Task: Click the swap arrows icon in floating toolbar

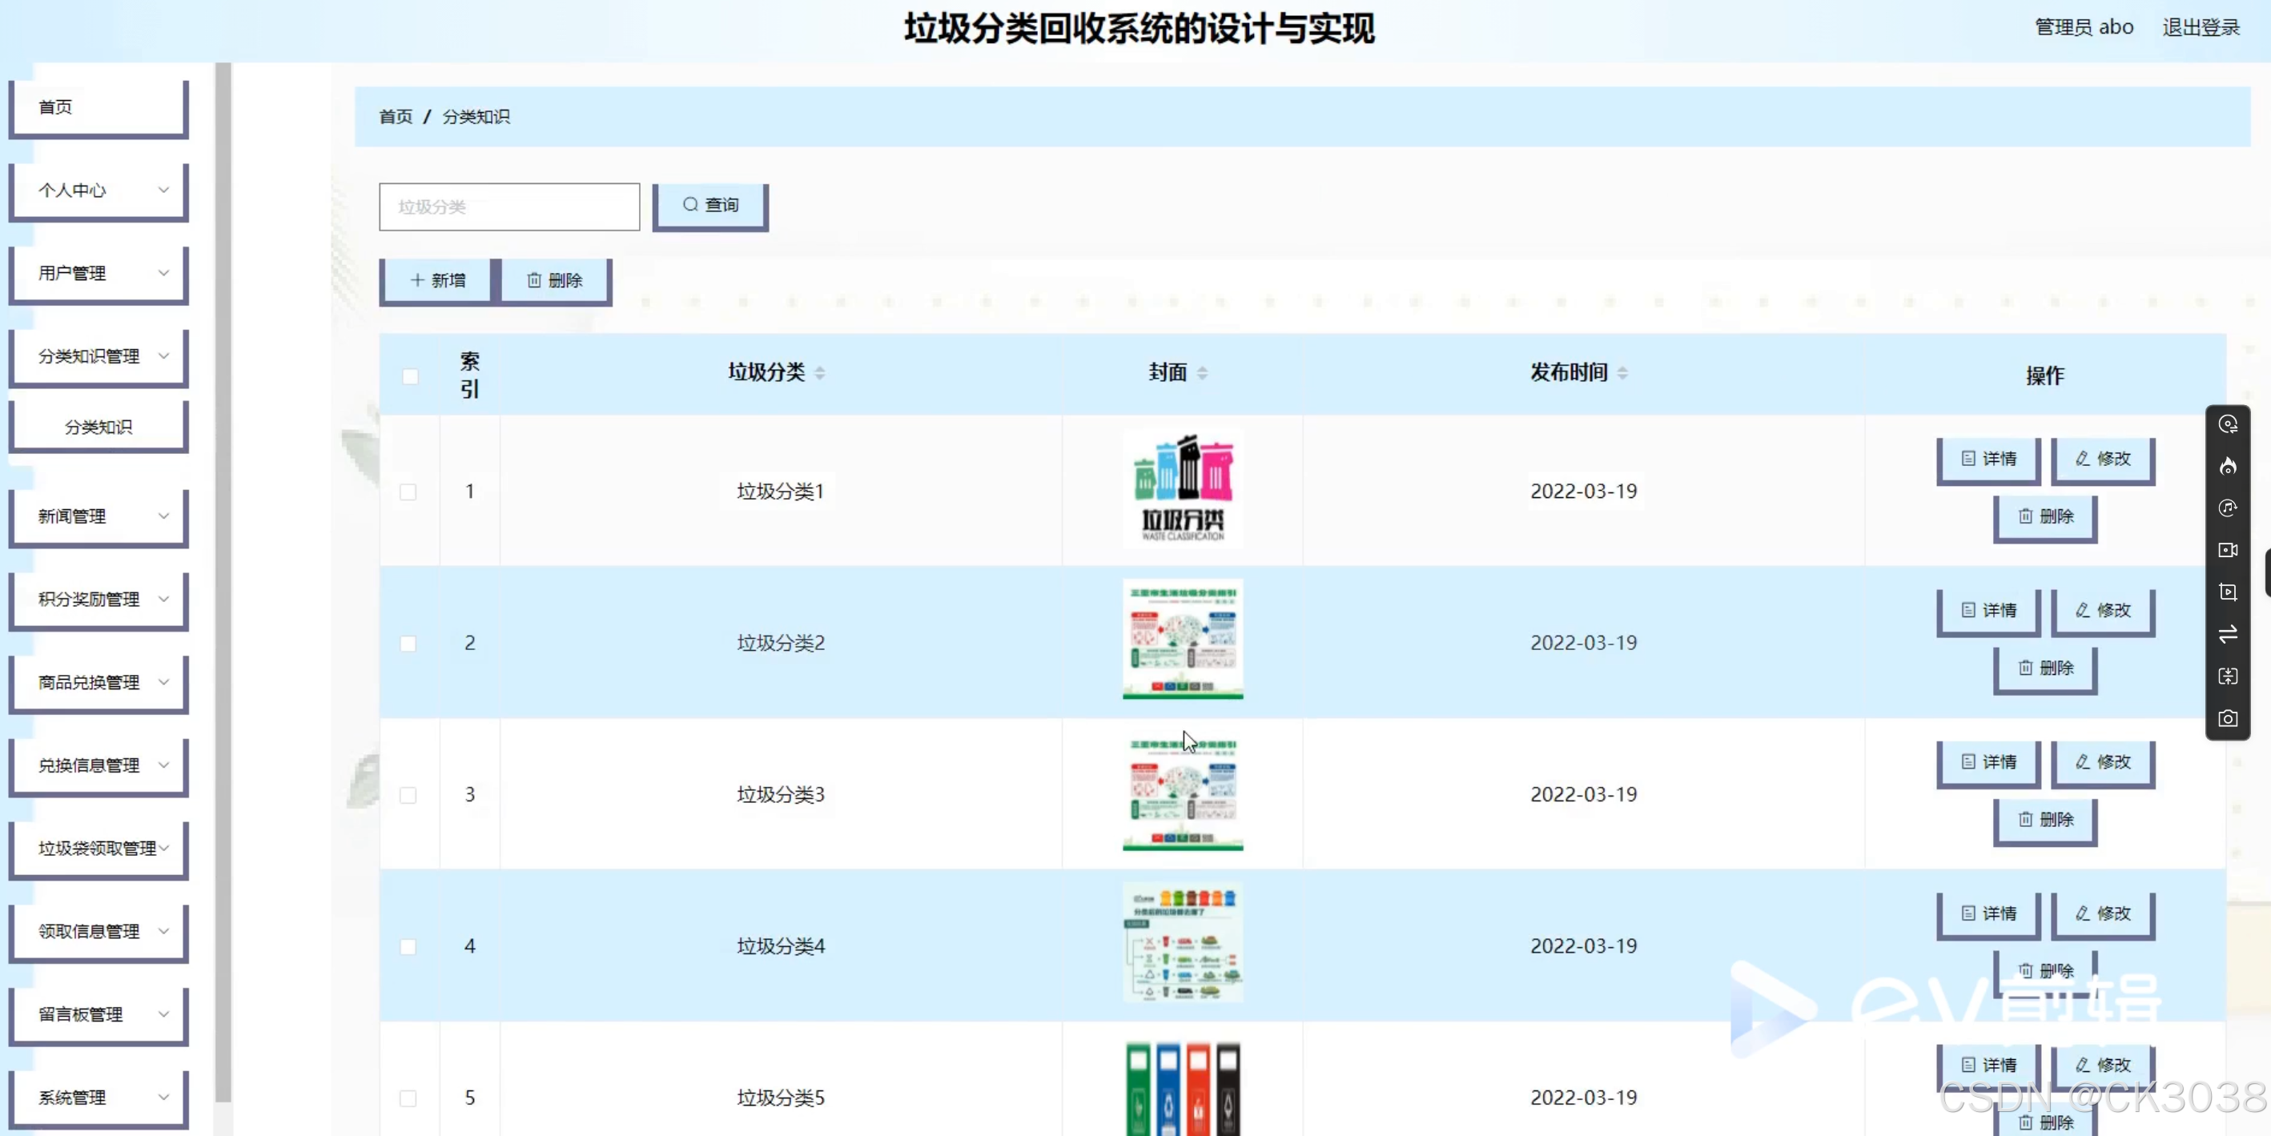Action: click(x=2227, y=635)
